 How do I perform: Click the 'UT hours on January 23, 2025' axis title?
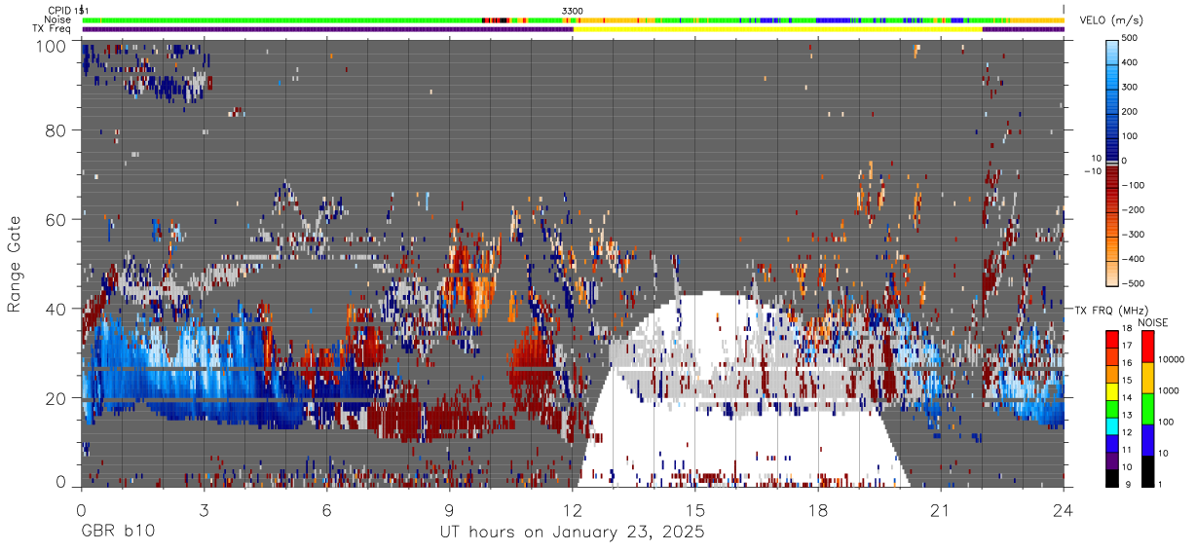(x=572, y=533)
